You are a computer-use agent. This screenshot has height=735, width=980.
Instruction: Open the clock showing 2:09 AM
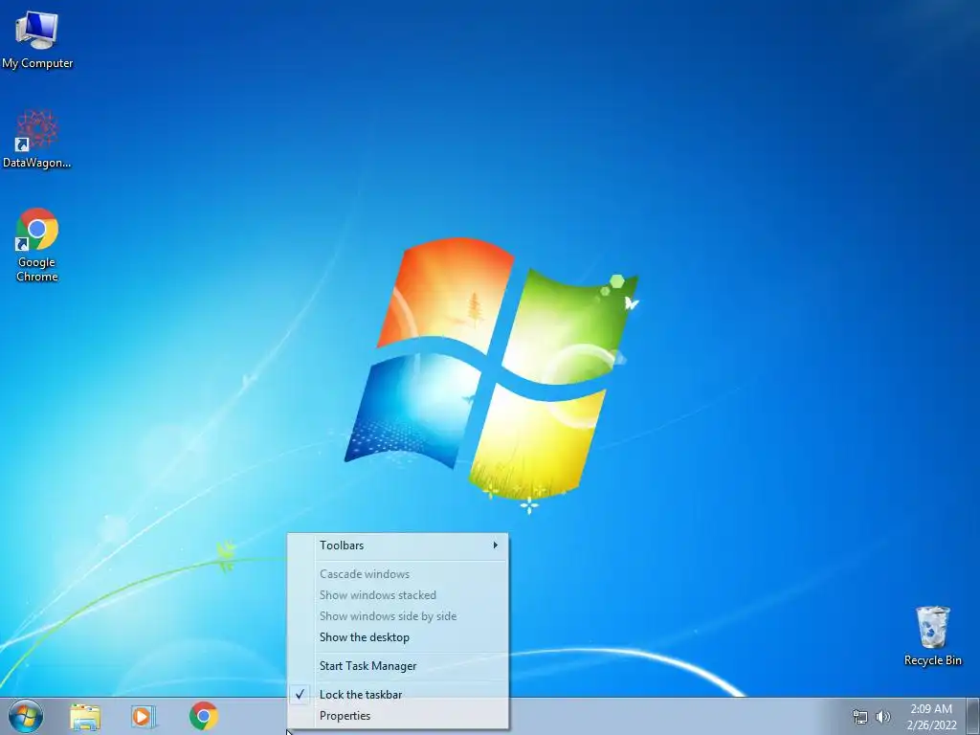coord(931,717)
